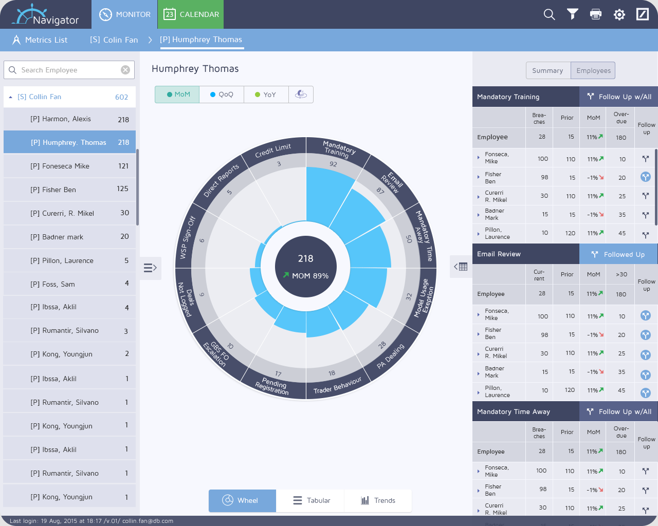Image resolution: width=658 pixels, height=526 pixels.
Task: Select [P] Foneseca Mike in employee list
Action: 69,166
